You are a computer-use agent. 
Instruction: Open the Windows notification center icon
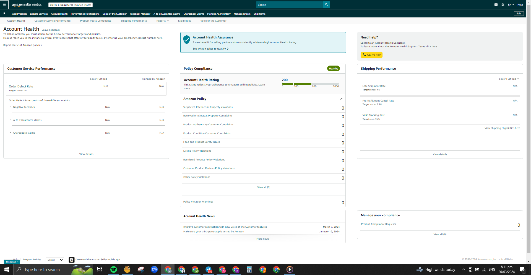[522, 269]
